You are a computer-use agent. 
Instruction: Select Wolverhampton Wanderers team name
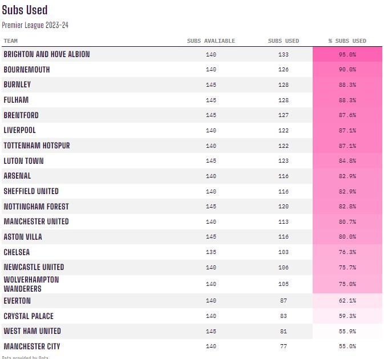coord(31,284)
